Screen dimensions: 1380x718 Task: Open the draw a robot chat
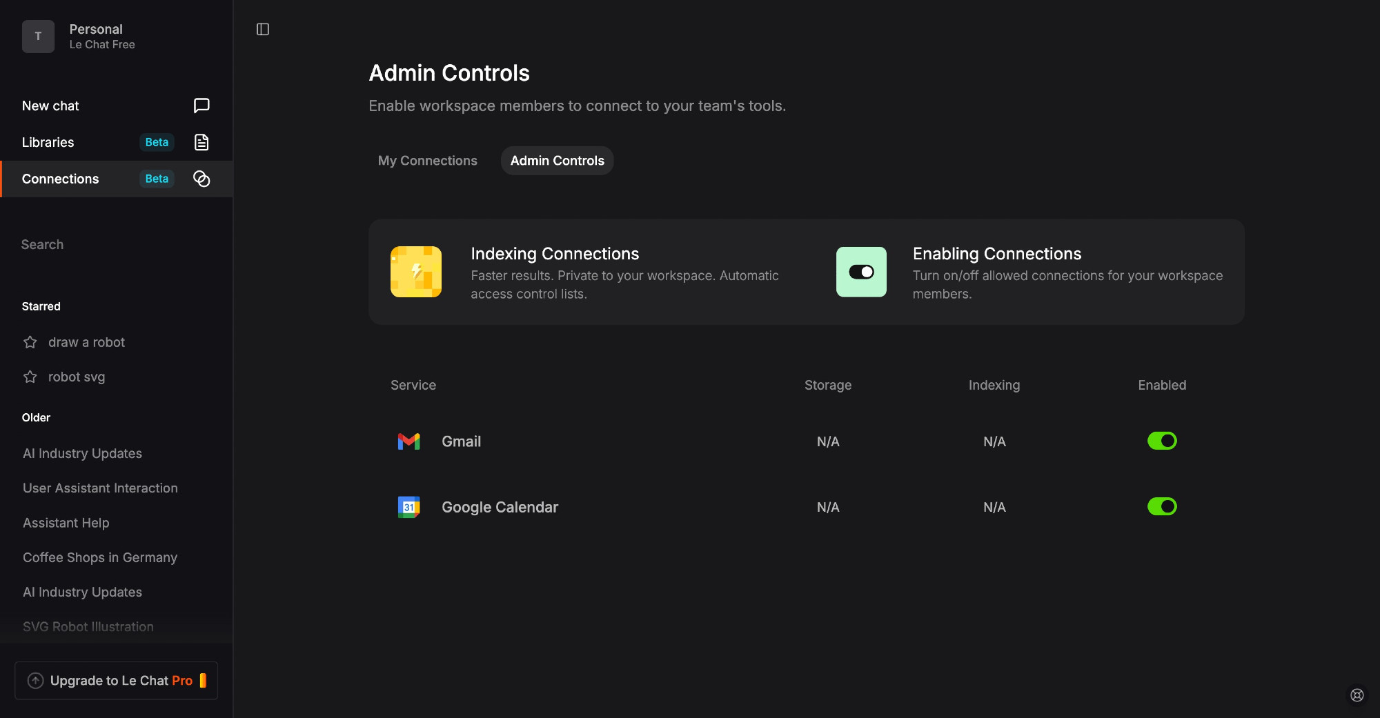(86, 342)
